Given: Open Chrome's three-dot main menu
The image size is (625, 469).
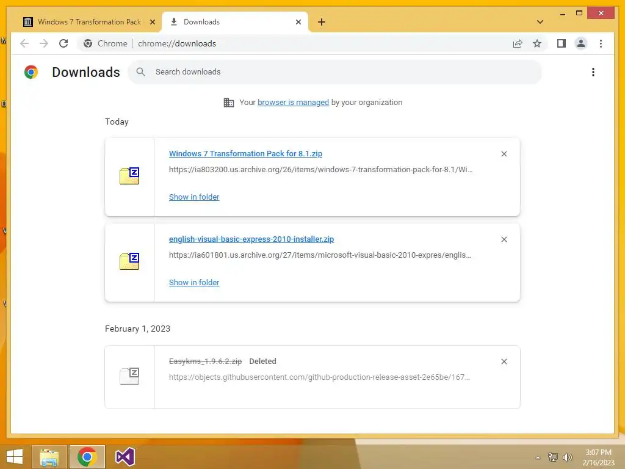Looking at the screenshot, I should (601, 43).
